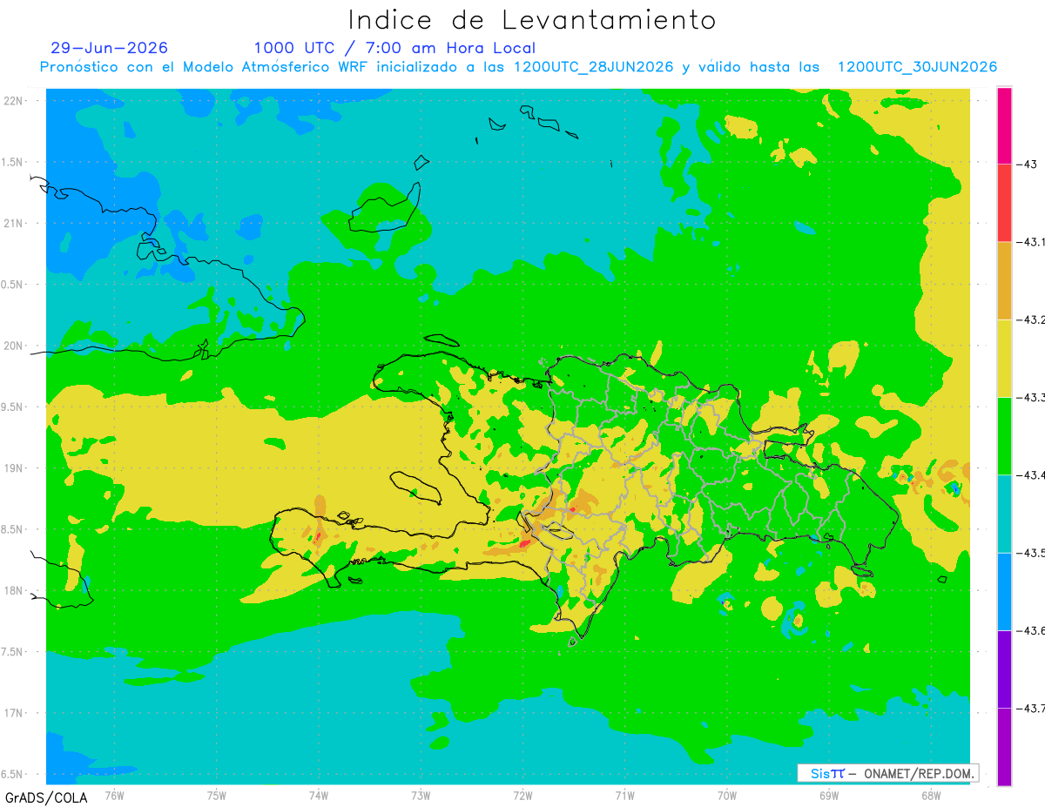
Task: Select the red swatch below -43 in legend
Action: tap(1004, 203)
